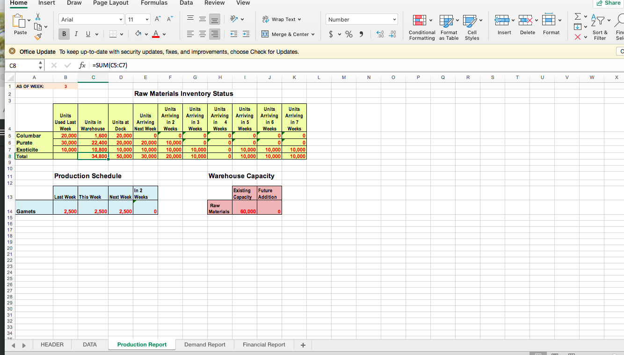
Task: Click the Cell Styles icon
Action: tap(469, 20)
